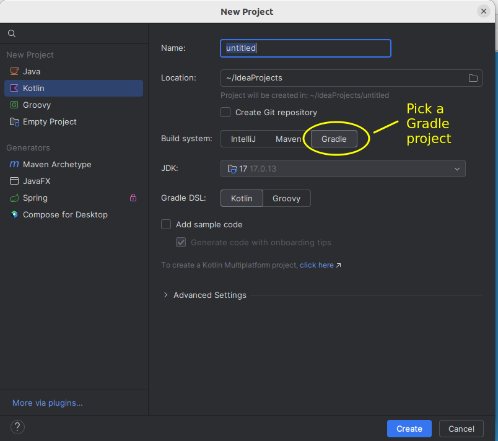Tick Add sample code checkbox

click(166, 224)
